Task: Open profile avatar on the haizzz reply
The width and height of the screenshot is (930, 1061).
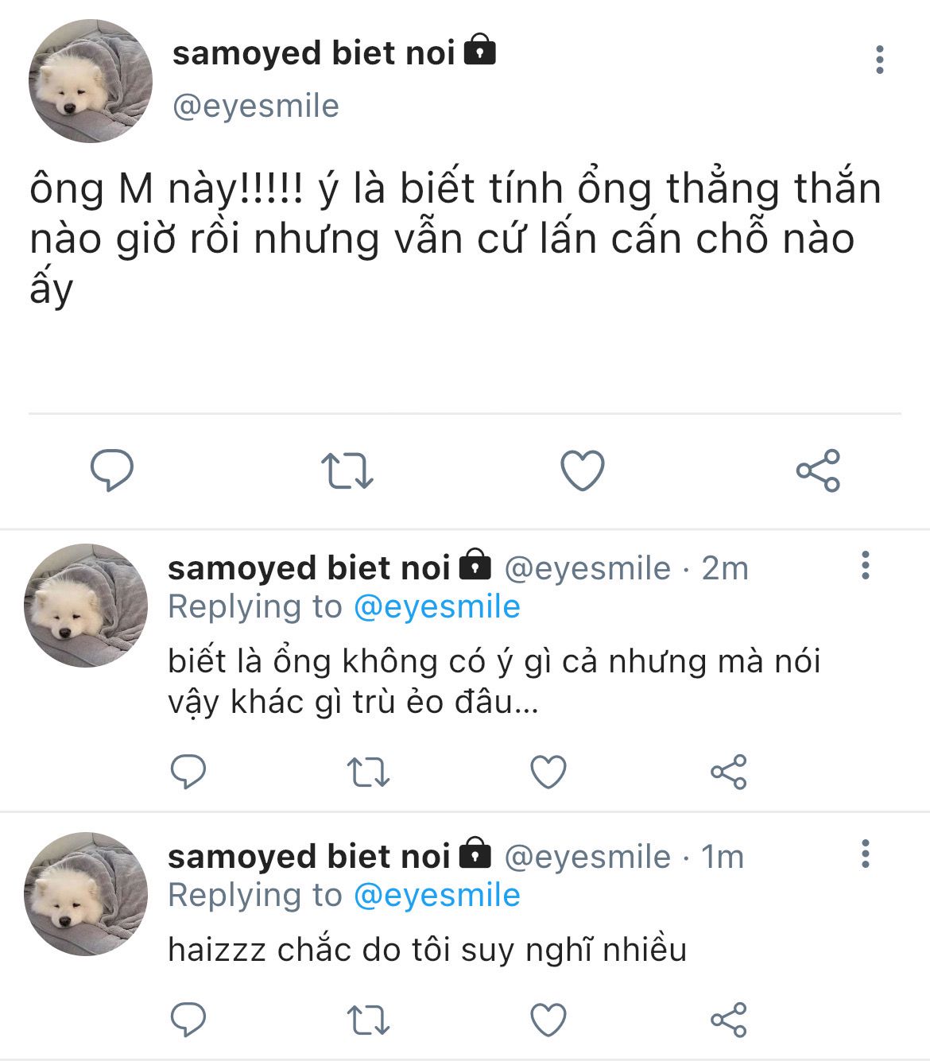Action: pyautogui.click(x=86, y=893)
